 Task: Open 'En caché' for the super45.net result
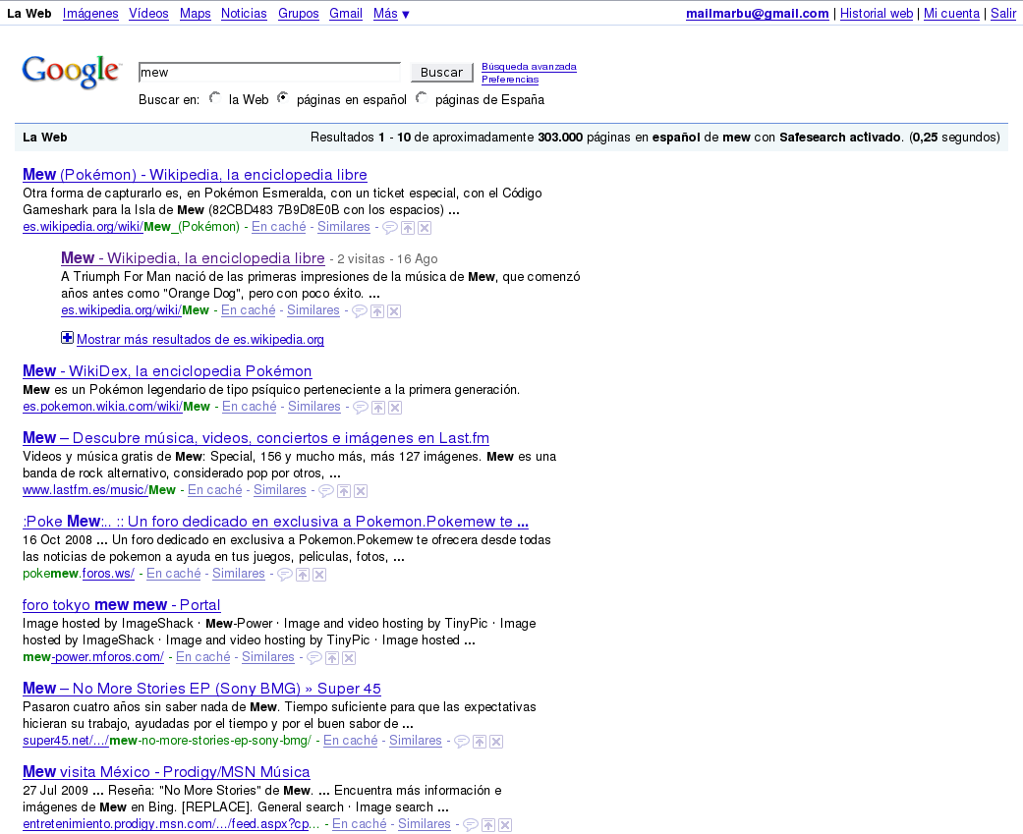click(x=351, y=741)
